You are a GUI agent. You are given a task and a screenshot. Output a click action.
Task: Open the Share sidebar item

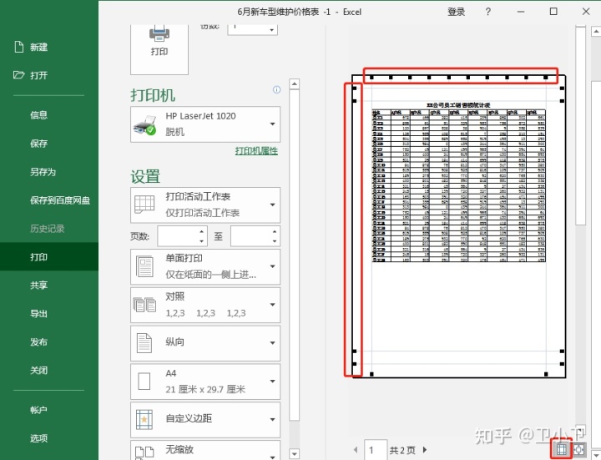pos(38,286)
